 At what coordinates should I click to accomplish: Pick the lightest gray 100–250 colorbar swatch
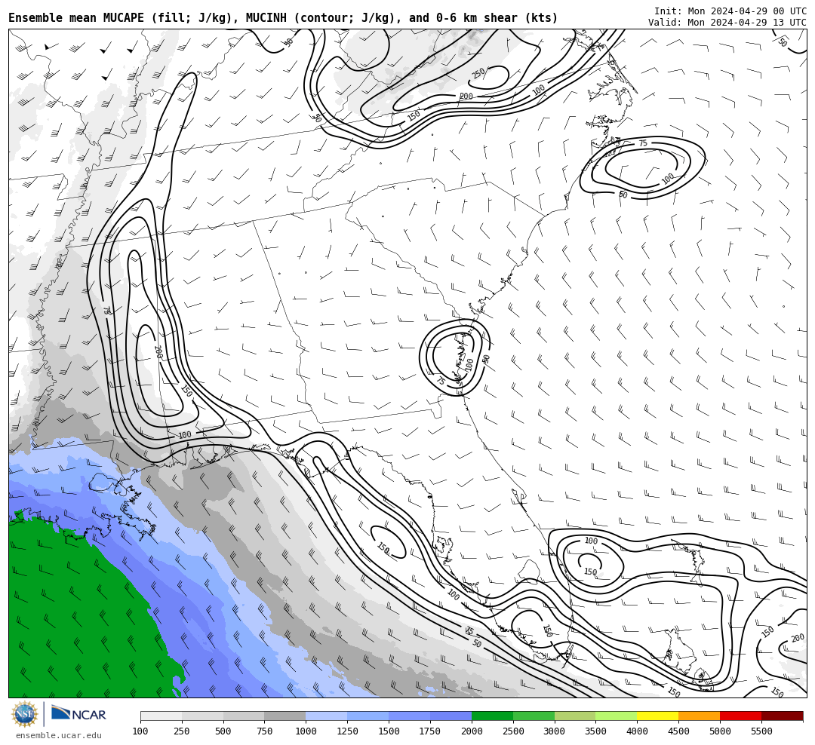point(161,716)
